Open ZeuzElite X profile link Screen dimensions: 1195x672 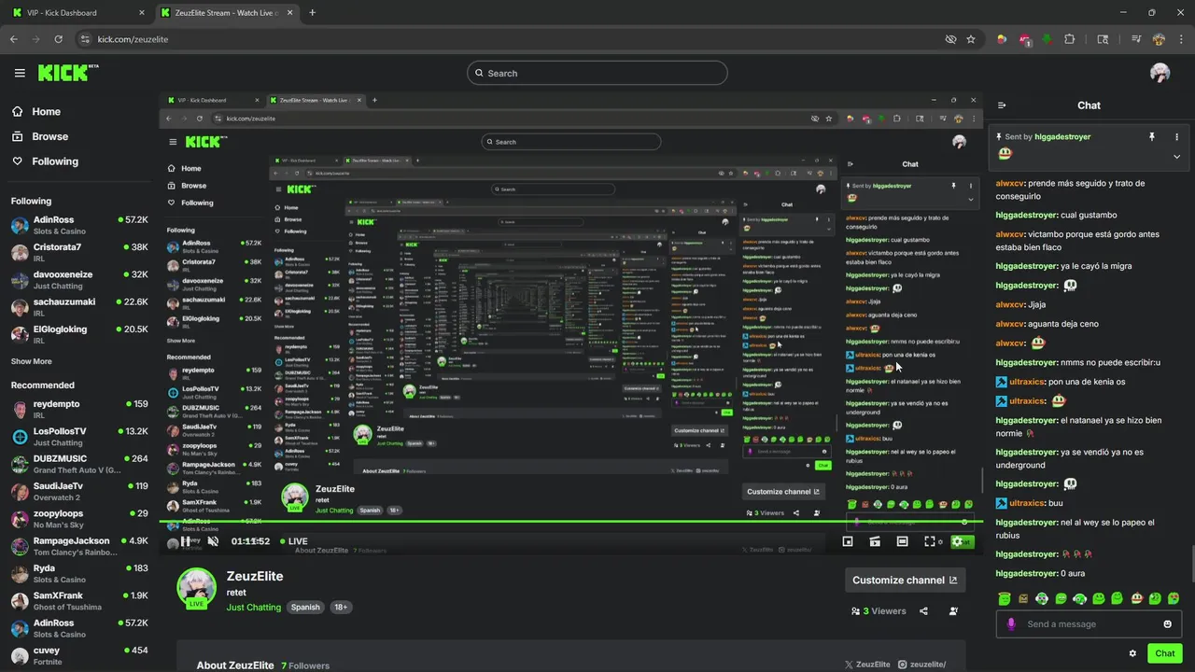867,665
